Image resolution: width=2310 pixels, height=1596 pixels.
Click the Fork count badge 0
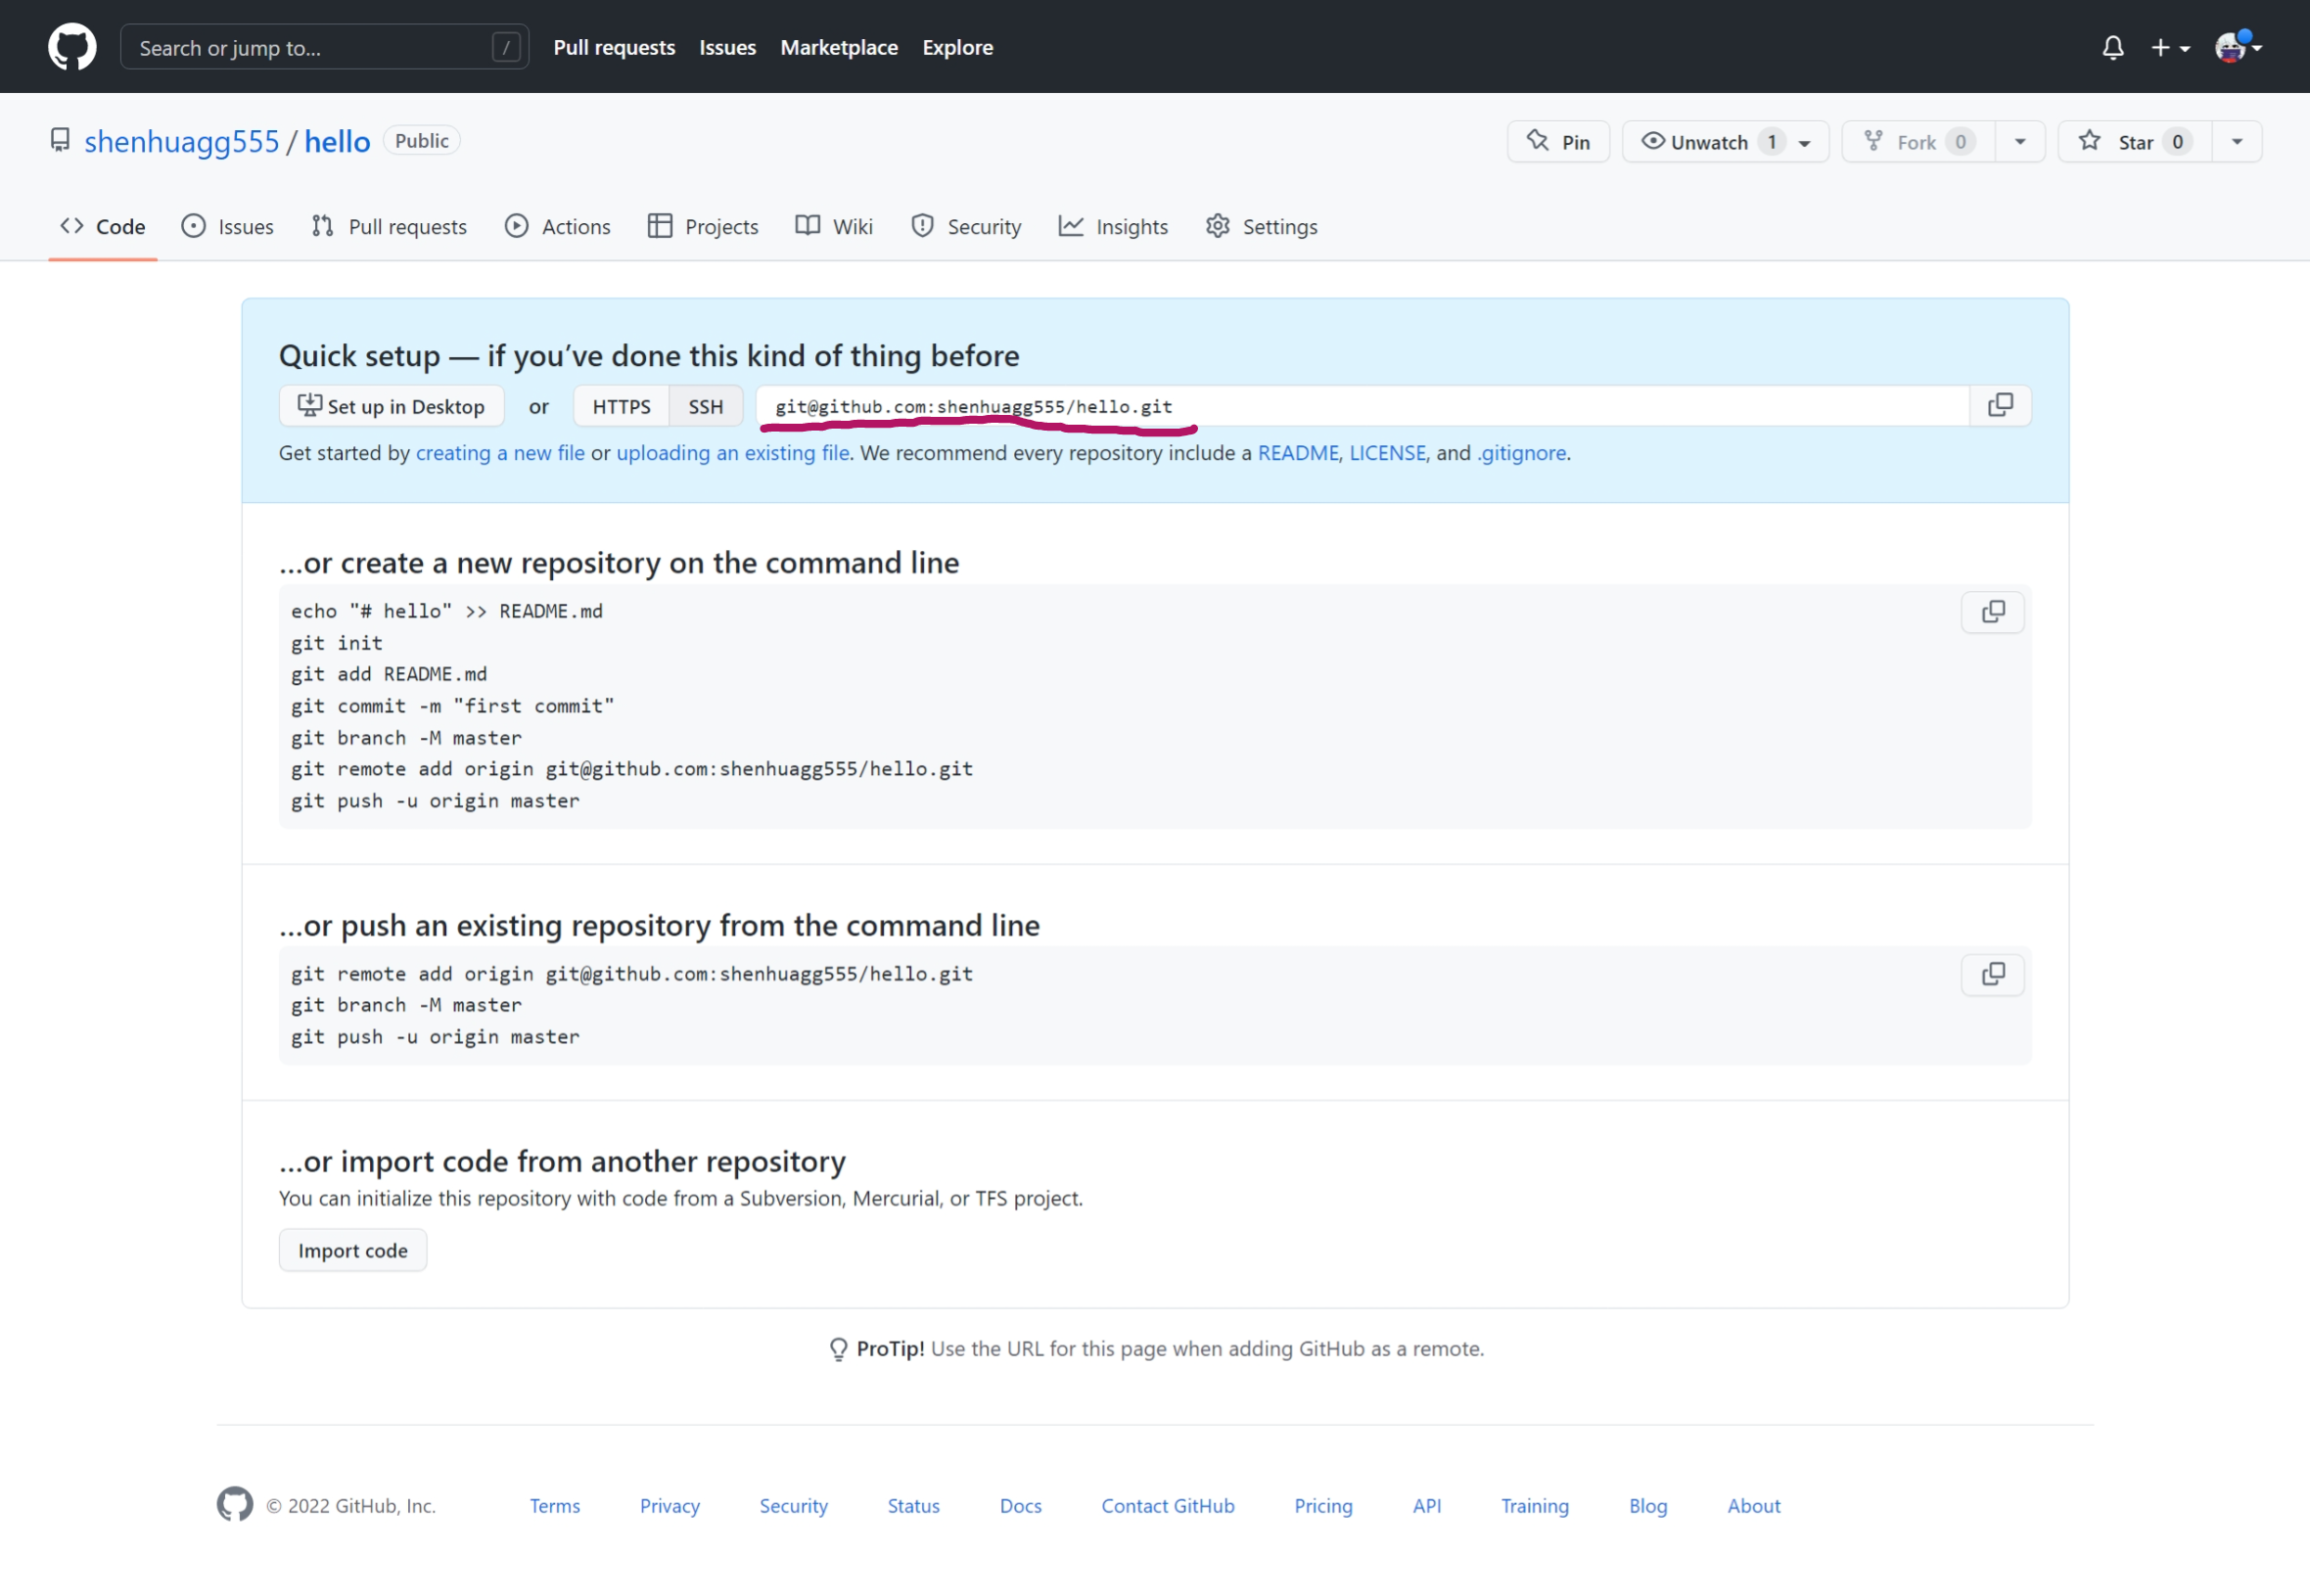coord(1961,141)
